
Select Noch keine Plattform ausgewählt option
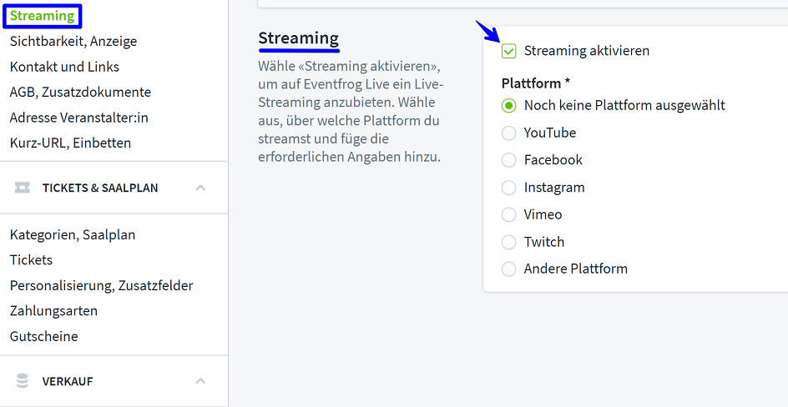508,106
